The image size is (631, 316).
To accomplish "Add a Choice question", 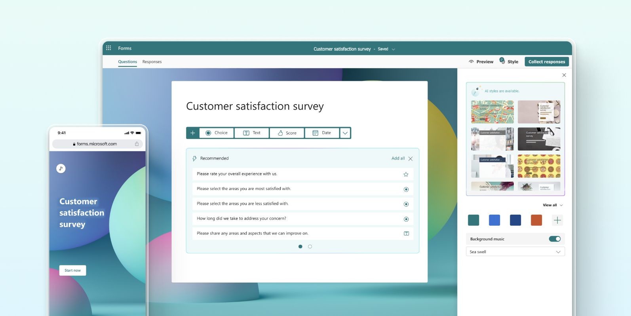I will coord(217,133).
